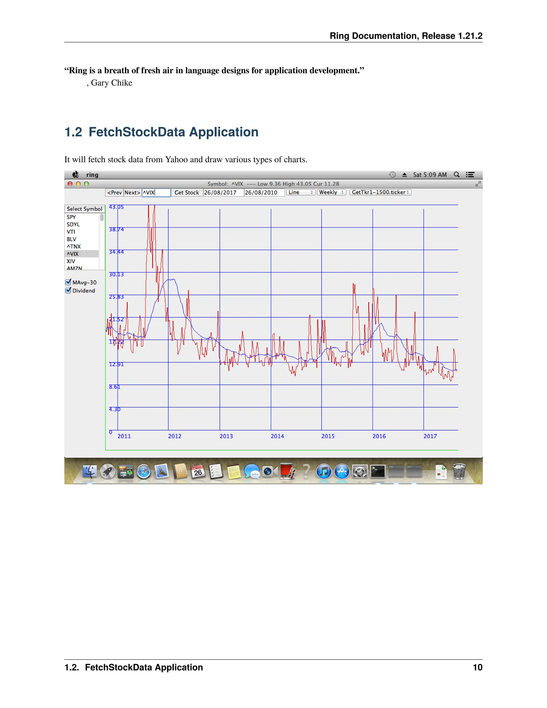Open Terminal from the dock
547x708 pixels.
pos(378,472)
